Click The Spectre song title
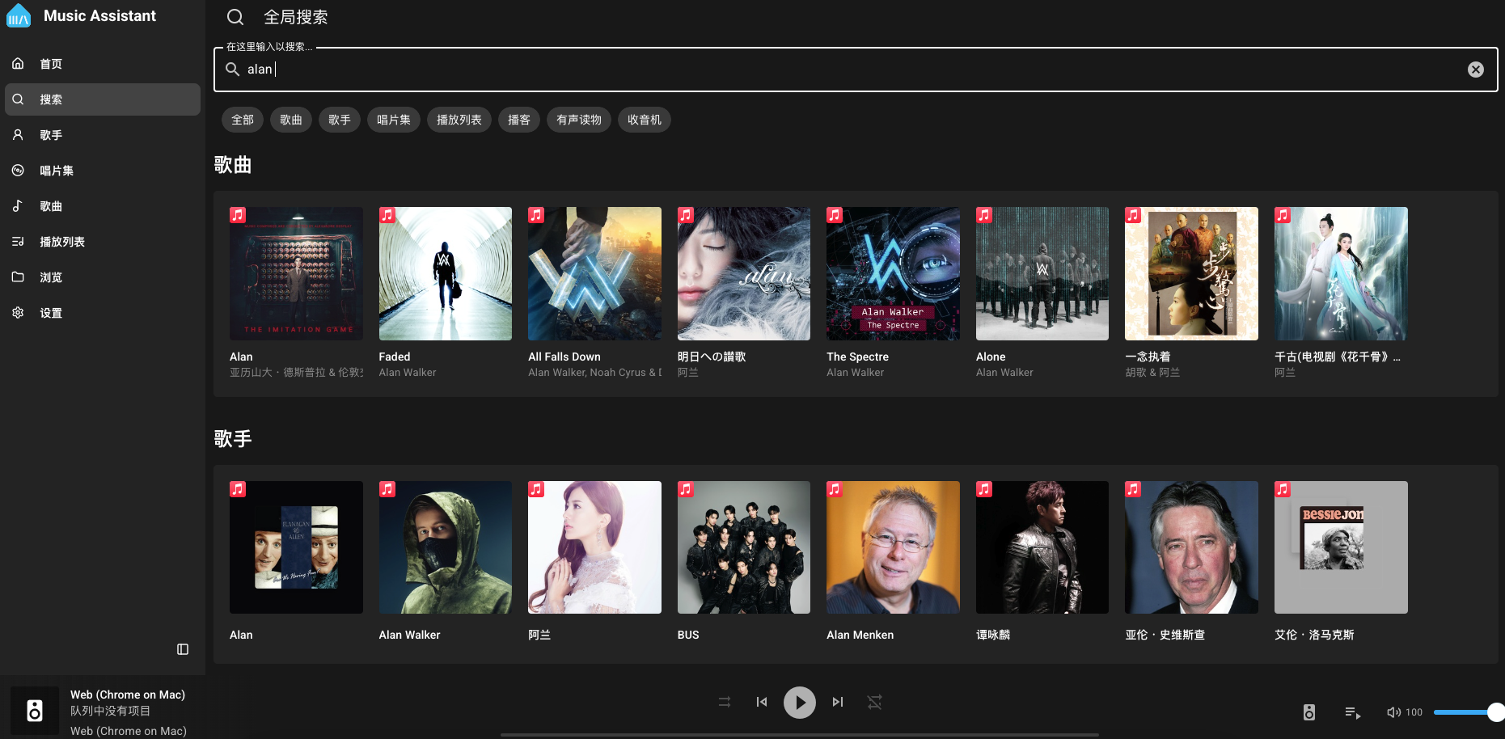The image size is (1505, 739). click(857, 357)
